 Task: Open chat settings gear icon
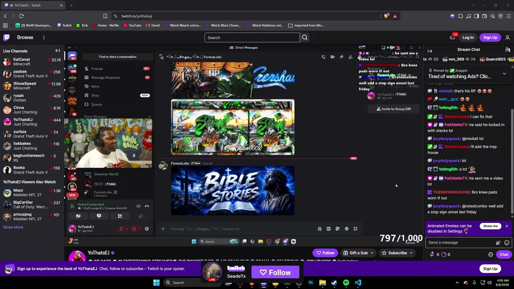point(490,254)
